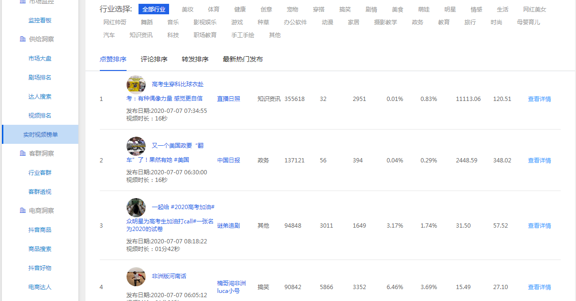Switch to 最新热门发布 tab

pyautogui.click(x=243, y=59)
